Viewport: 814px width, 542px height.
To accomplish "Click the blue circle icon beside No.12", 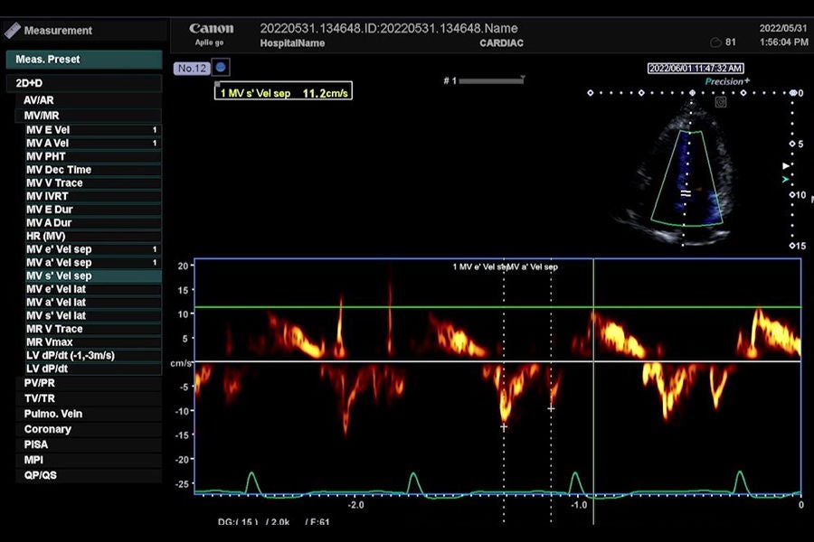I will coord(221,68).
